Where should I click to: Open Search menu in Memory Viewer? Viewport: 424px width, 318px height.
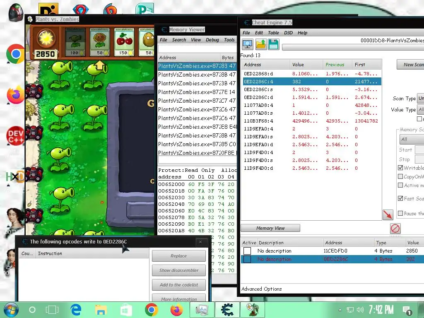(x=179, y=40)
